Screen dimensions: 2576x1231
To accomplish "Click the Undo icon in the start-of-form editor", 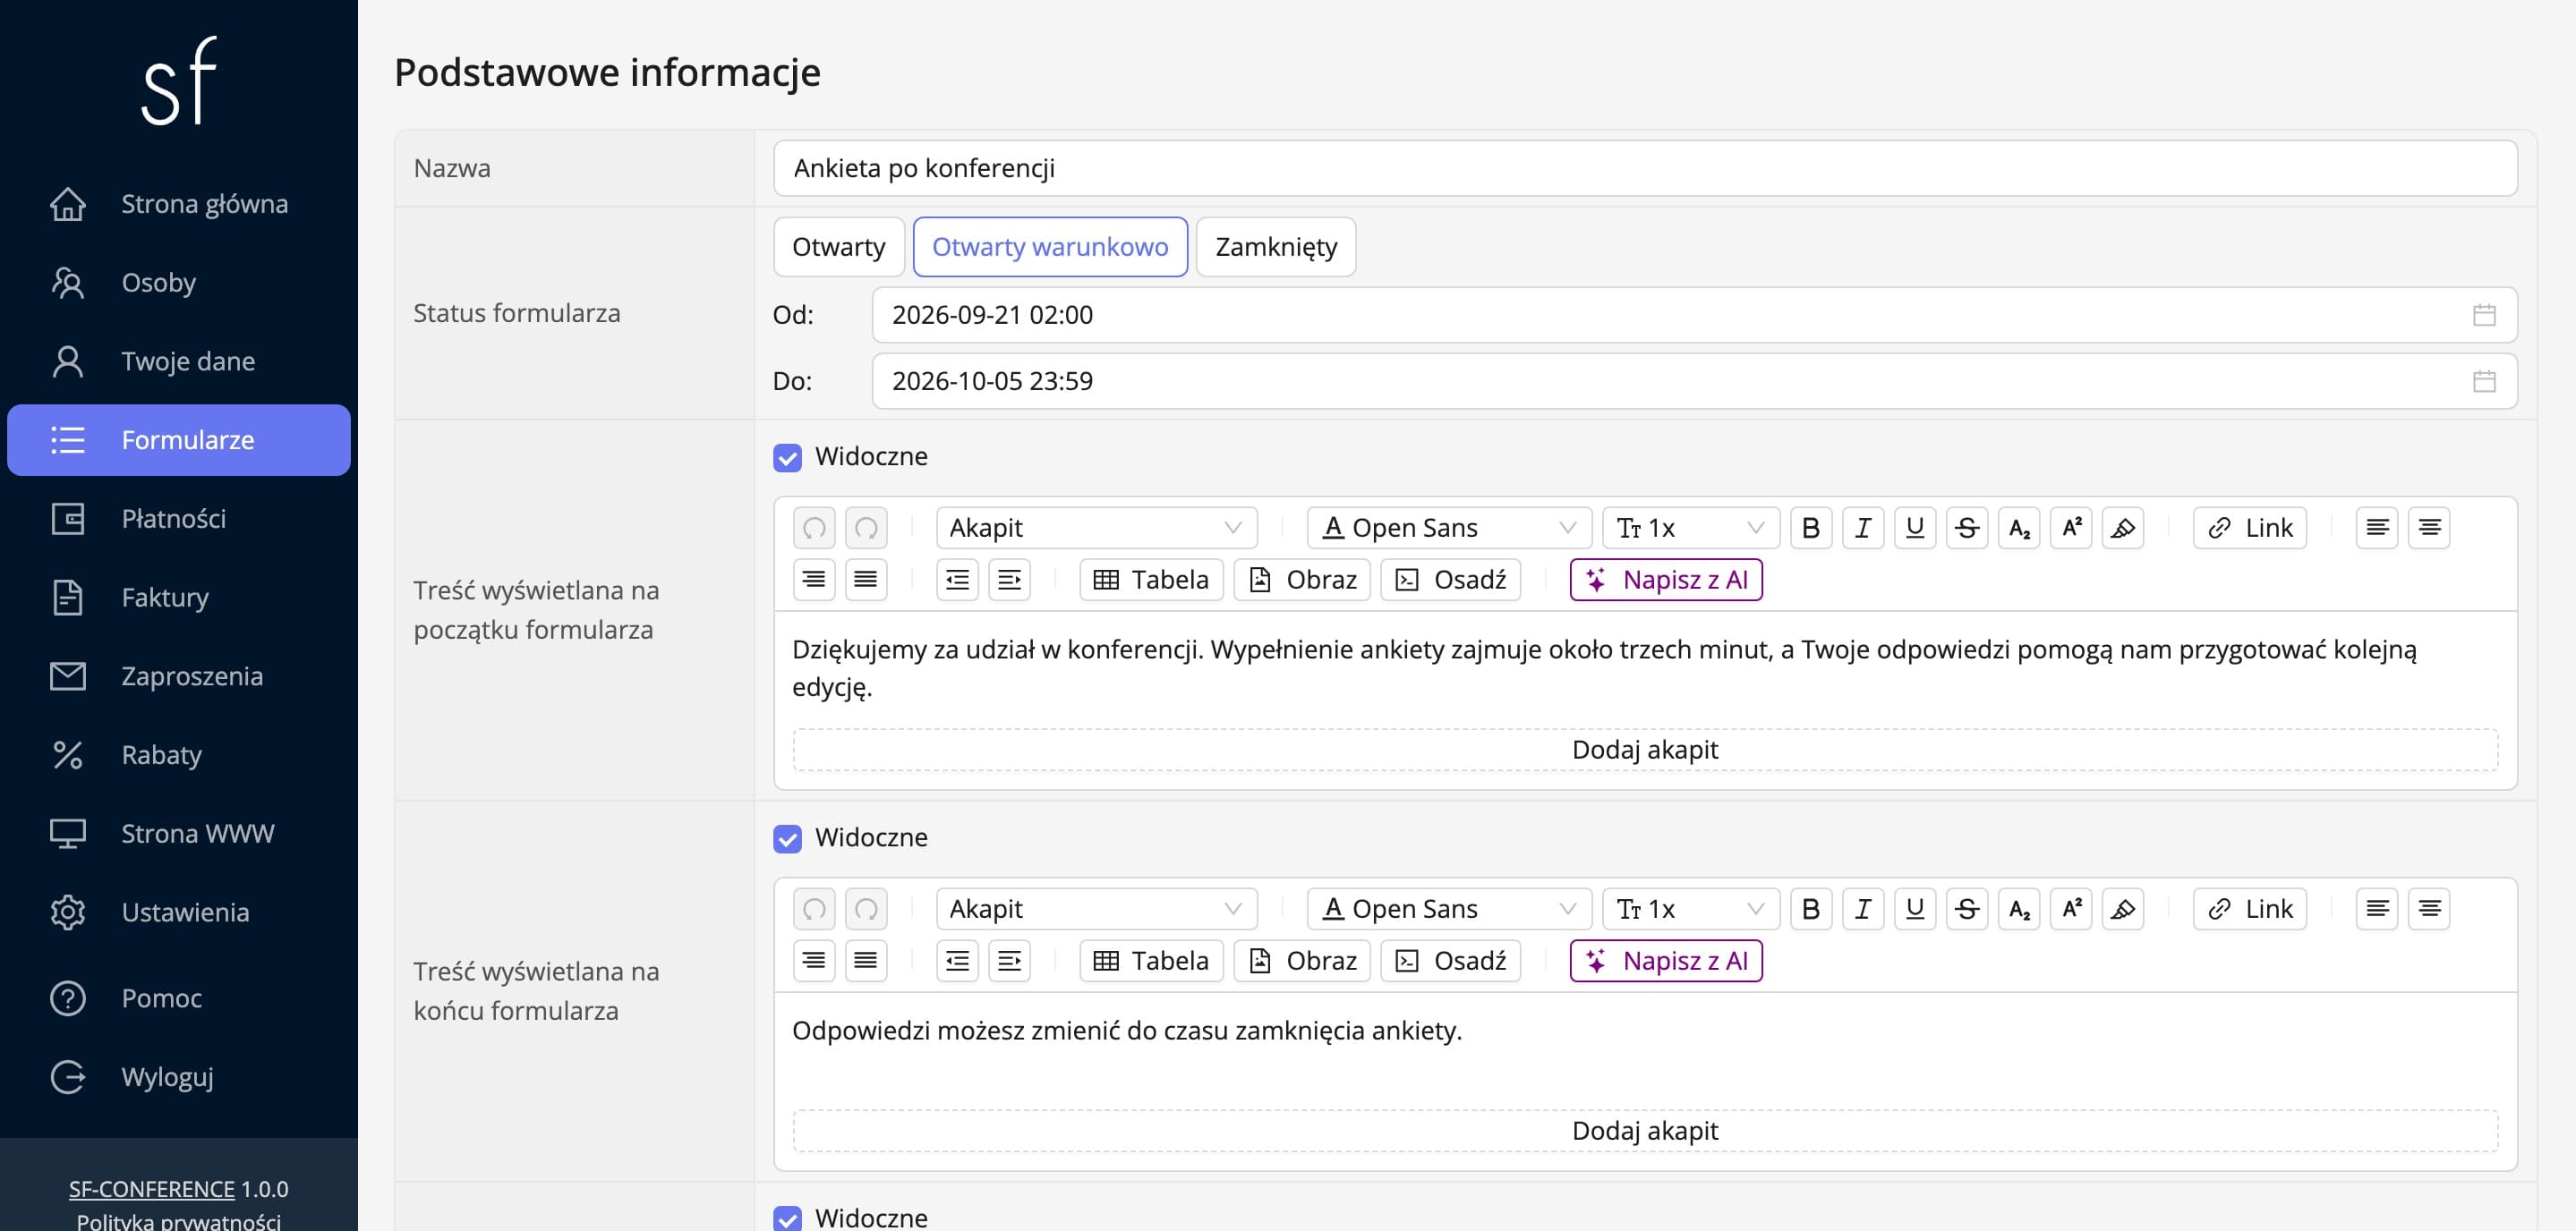I will click(814, 528).
